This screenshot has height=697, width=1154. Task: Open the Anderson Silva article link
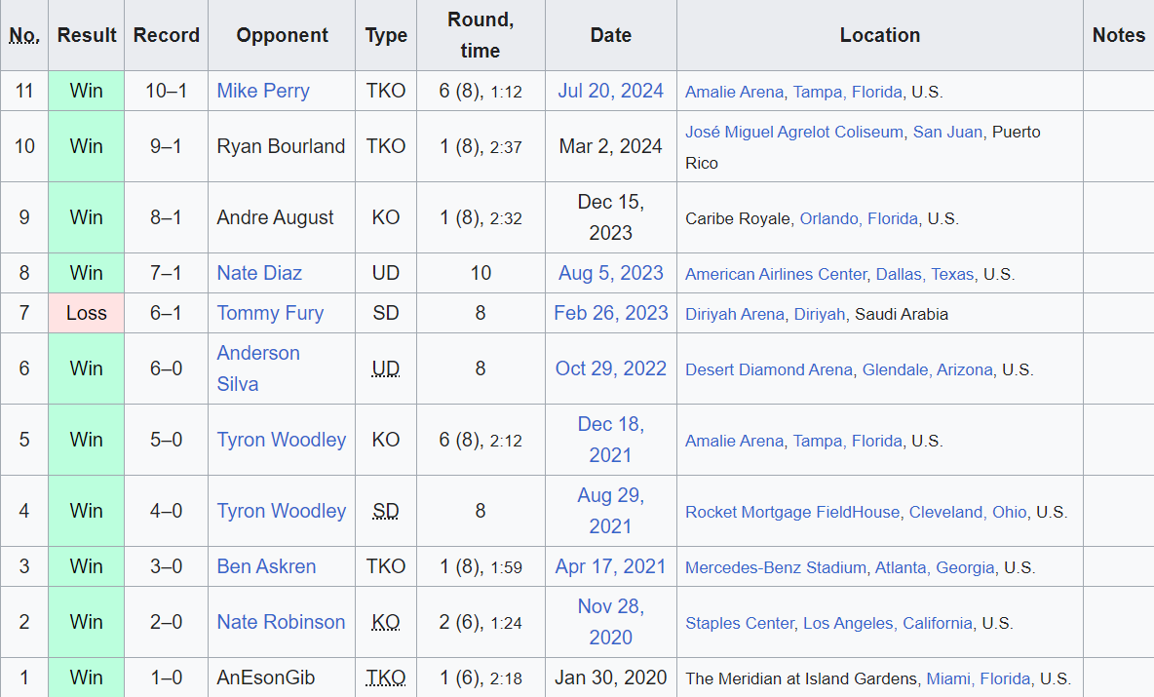(x=258, y=368)
